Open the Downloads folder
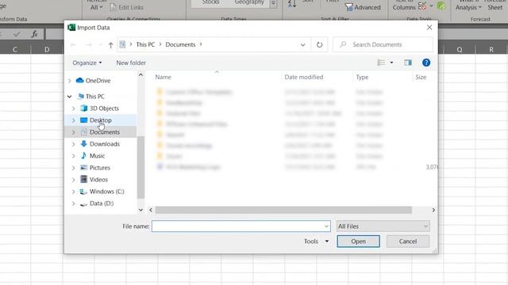Image resolution: width=508 pixels, height=285 pixels. (x=104, y=144)
